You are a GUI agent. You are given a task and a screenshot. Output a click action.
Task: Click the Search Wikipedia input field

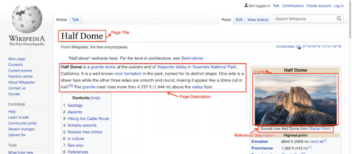coord(305,19)
